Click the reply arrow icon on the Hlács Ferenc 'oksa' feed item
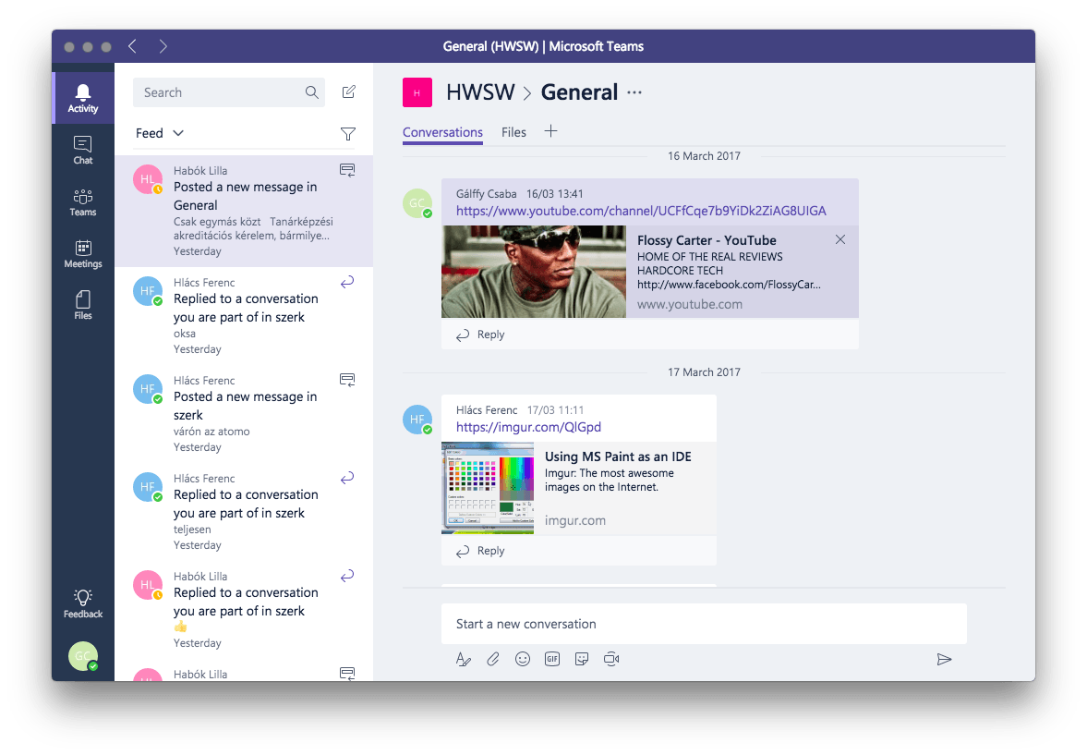 (x=347, y=282)
